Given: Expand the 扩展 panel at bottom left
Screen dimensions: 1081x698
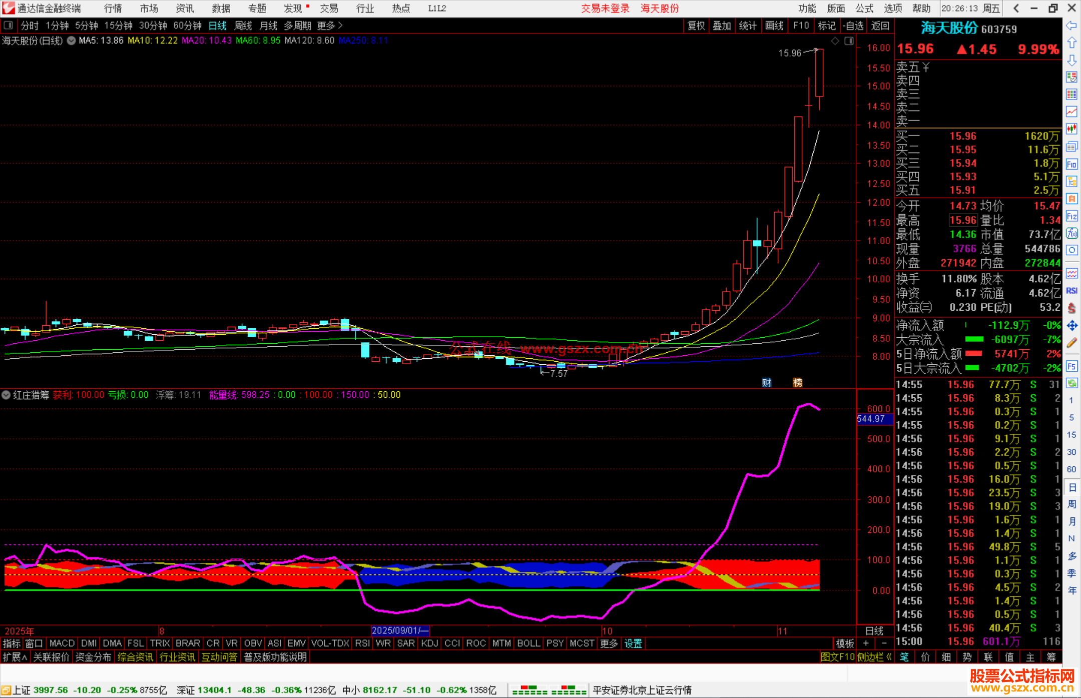Looking at the screenshot, I should [x=15, y=657].
